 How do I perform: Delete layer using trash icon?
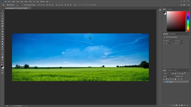[187, 105]
